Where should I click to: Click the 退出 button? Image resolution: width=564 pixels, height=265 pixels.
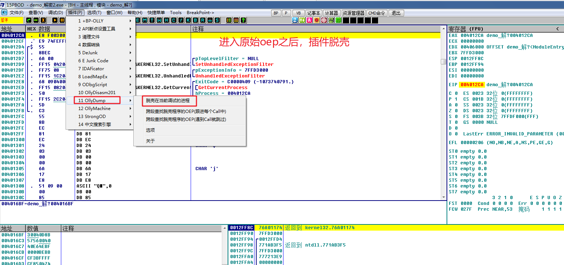[396, 13]
